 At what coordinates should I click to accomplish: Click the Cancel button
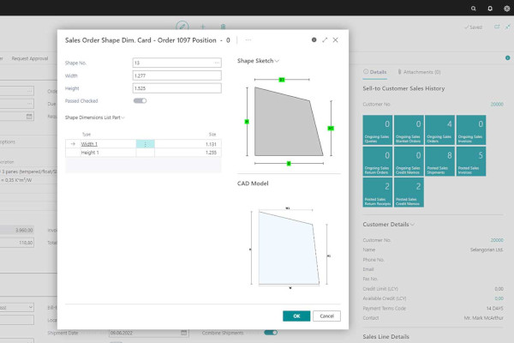click(326, 316)
